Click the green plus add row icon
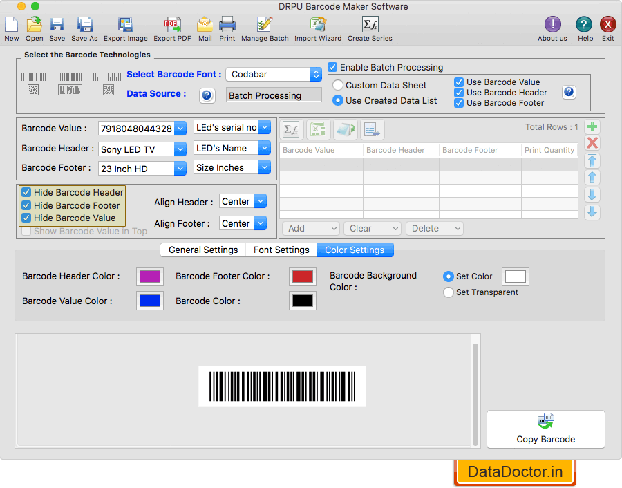This screenshot has width=622, height=488. pos(592,127)
